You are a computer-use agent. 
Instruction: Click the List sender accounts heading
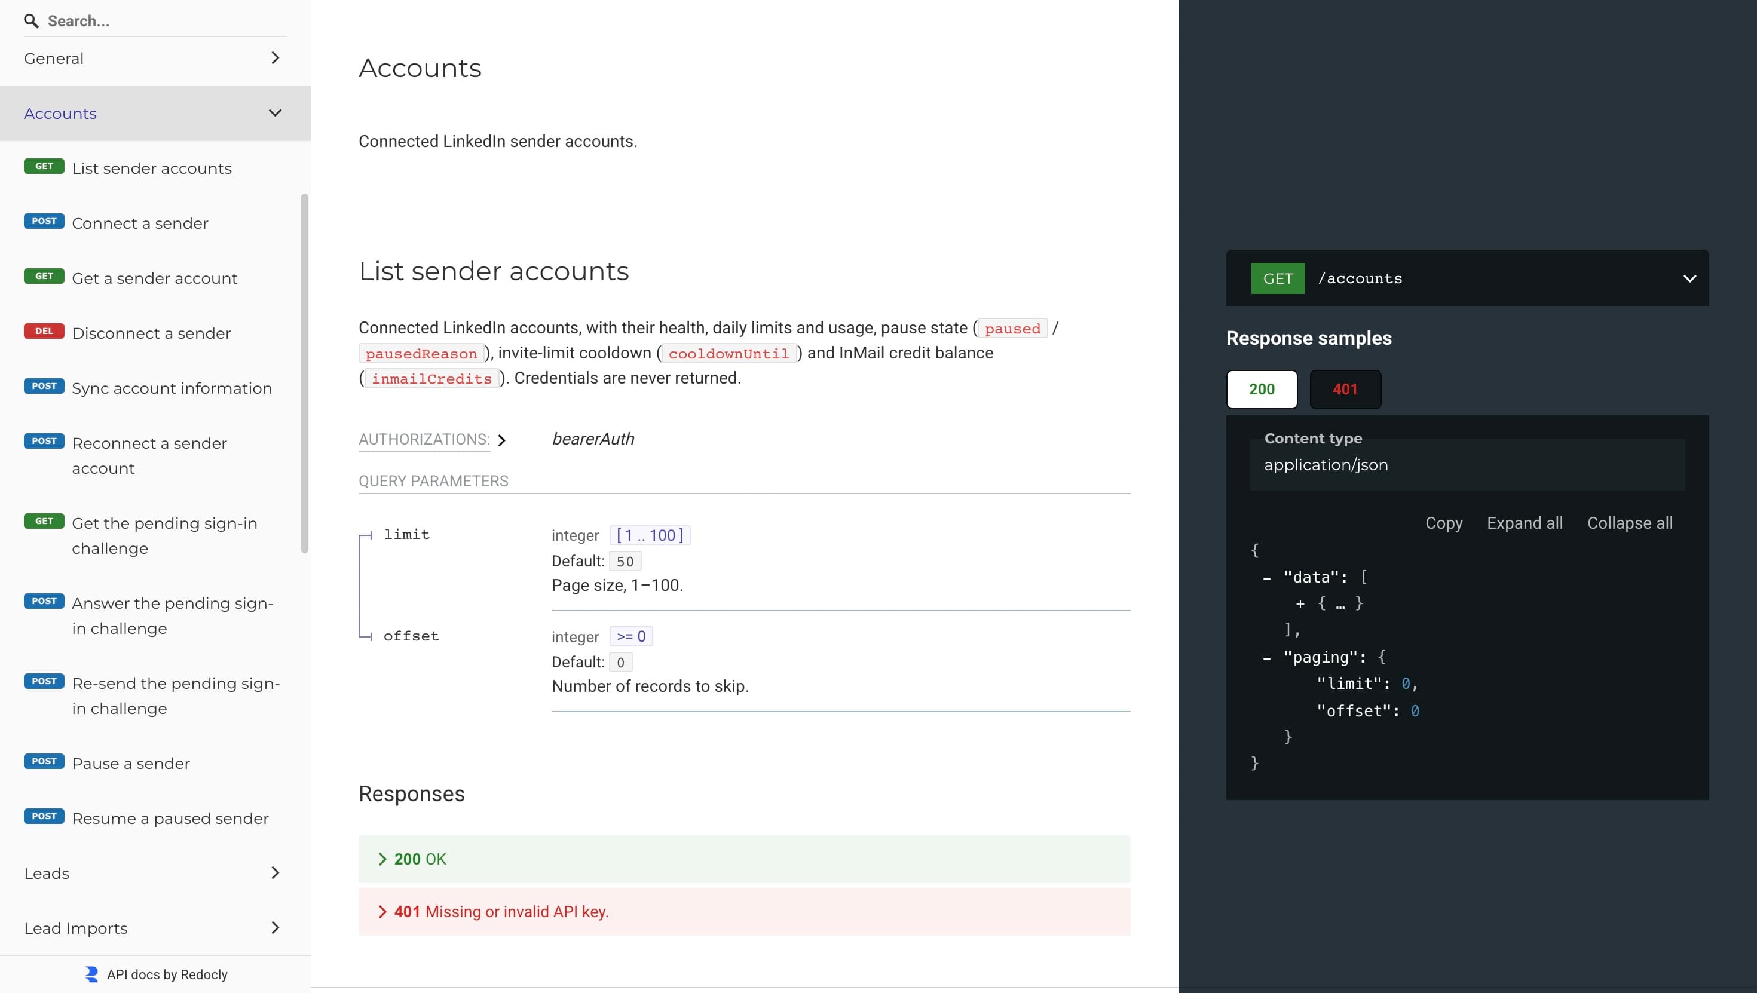tap(494, 271)
